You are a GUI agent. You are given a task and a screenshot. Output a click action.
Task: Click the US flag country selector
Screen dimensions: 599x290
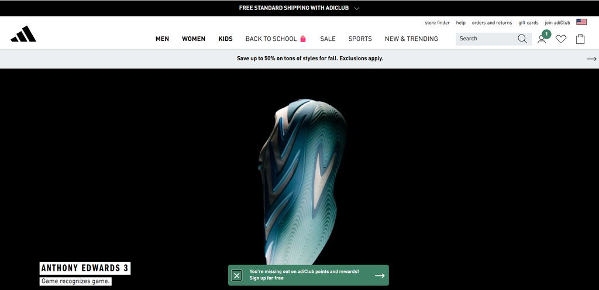coord(581,22)
